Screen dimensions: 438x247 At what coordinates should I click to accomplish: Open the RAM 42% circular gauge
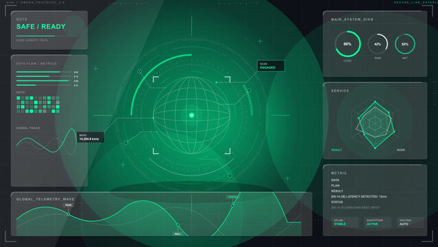[378, 44]
